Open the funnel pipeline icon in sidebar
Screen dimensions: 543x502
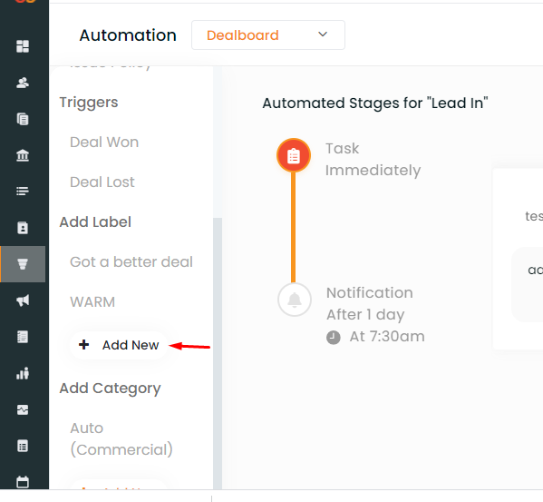pyautogui.click(x=23, y=264)
